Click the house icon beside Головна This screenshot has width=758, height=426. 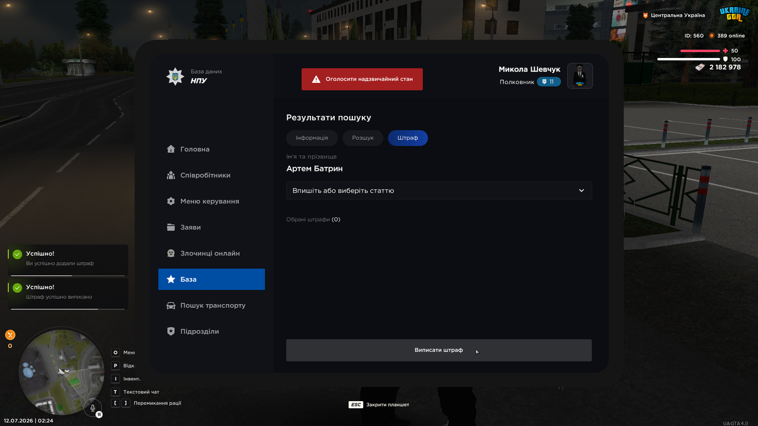[171, 149]
